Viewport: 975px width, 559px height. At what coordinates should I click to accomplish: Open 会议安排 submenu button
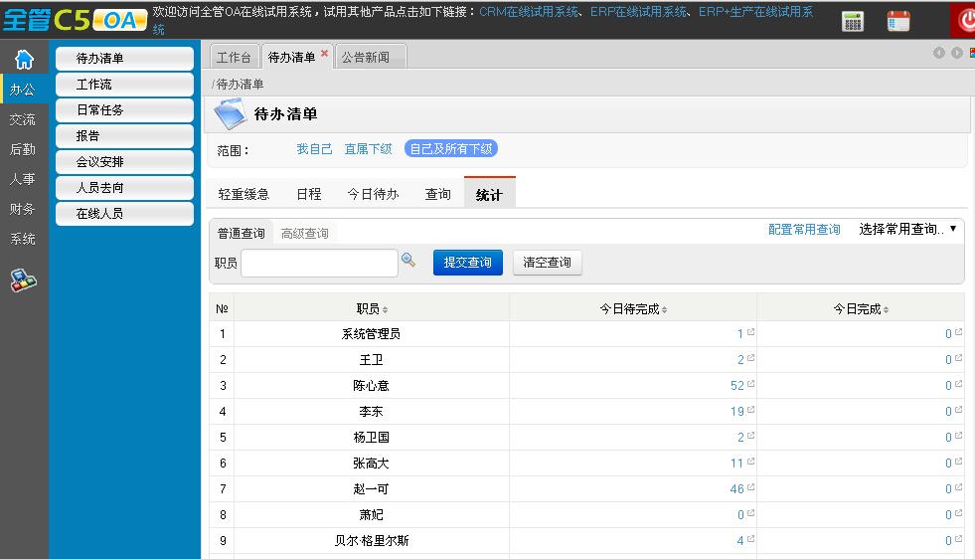(124, 162)
